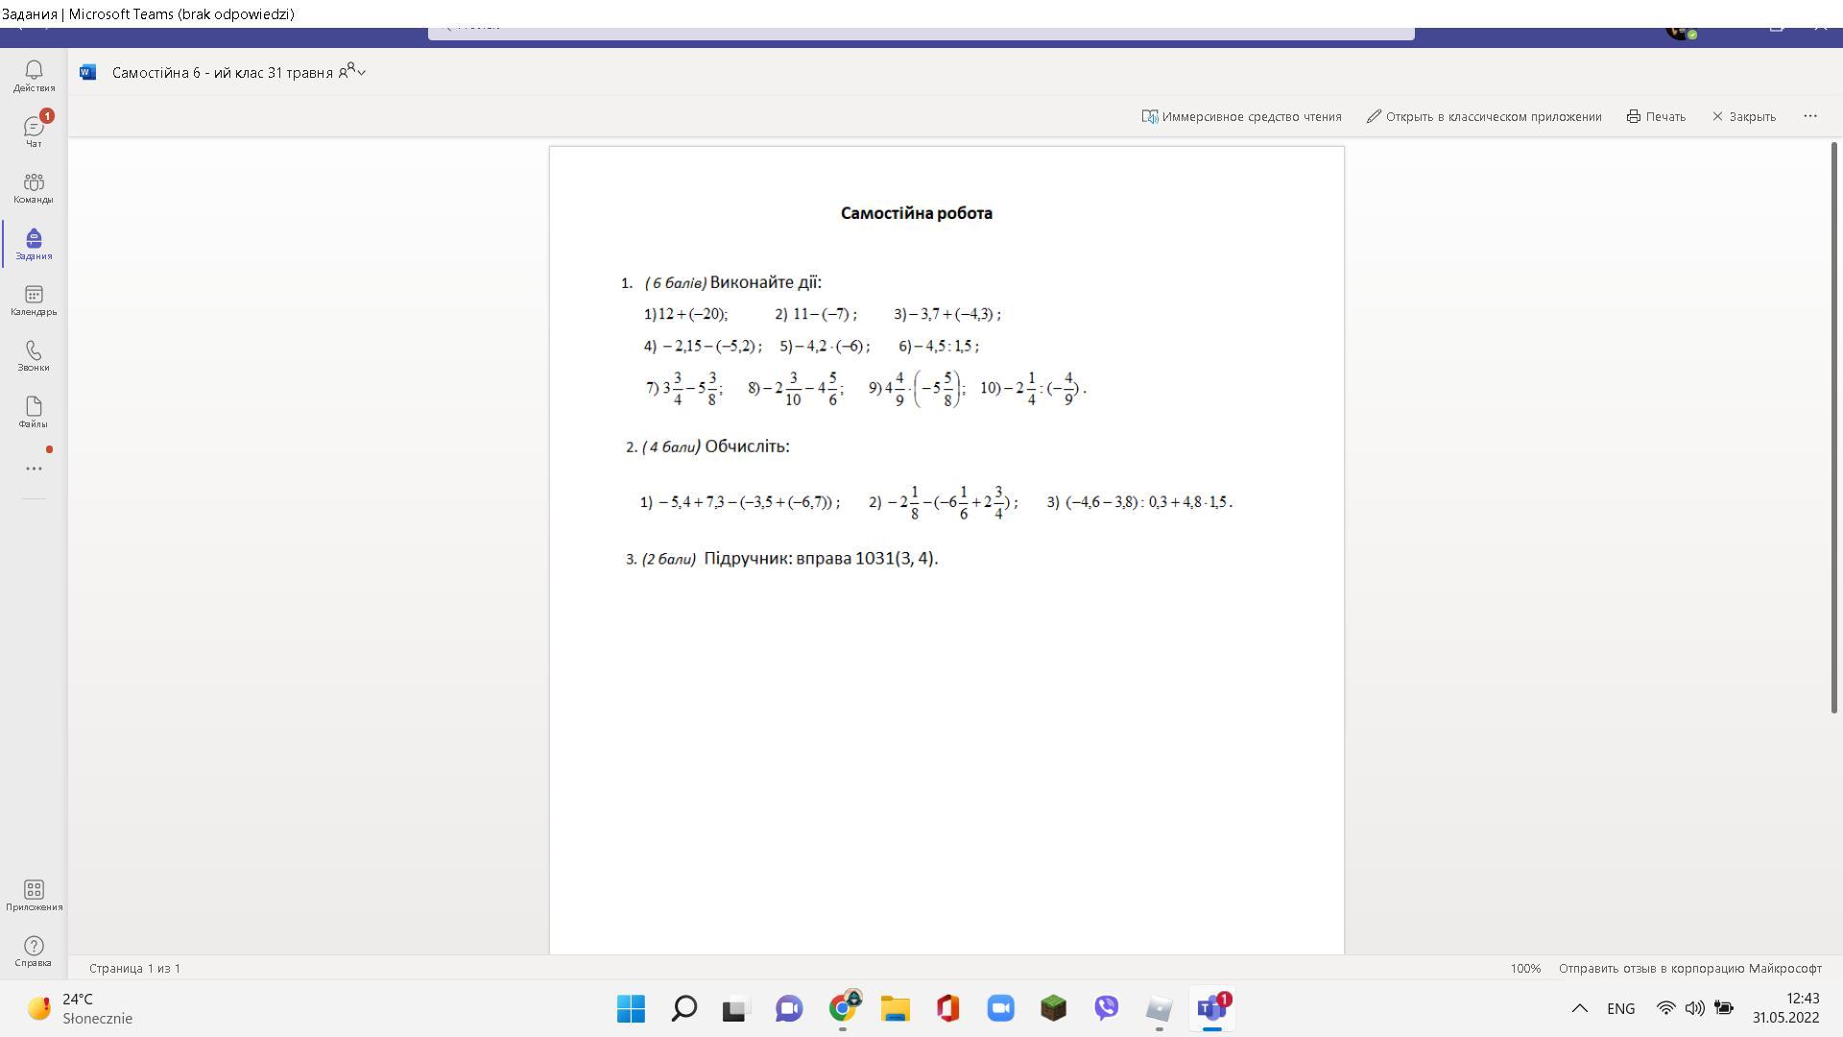
Task: Open the Help (Справка) question icon
Action: (34, 951)
